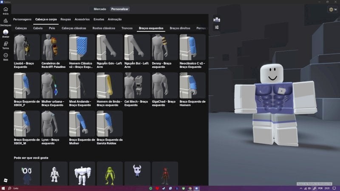Equip Braço Esquerdo de XBOX_M

point(27,124)
